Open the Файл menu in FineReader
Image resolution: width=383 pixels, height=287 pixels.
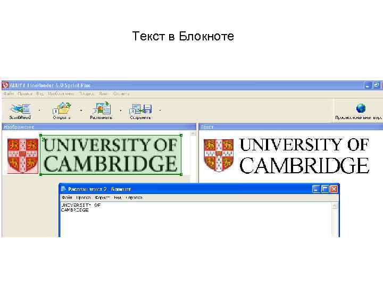pyautogui.click(x=9, y=94)
